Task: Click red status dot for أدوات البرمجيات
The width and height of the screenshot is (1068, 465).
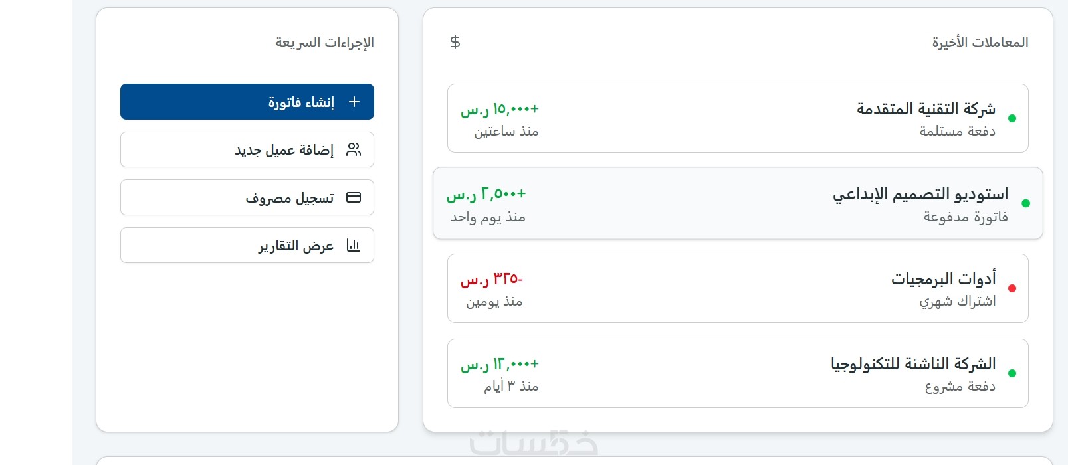Action: pos(1012,288)
